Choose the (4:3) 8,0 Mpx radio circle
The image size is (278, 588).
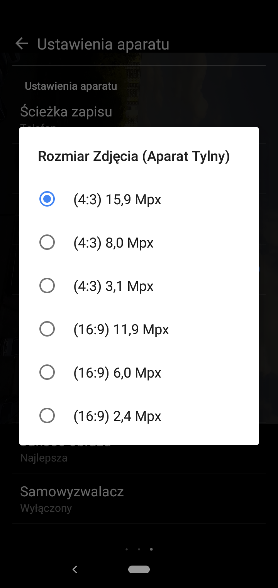click(47, 242)
